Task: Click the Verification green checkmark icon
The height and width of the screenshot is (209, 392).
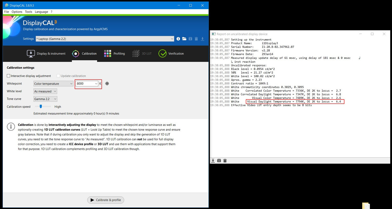Action: [x=162, y=53]
